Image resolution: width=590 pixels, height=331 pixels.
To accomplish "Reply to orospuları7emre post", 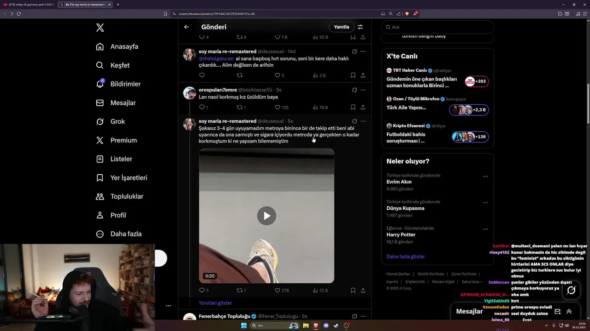I will (x=204, y=108).
